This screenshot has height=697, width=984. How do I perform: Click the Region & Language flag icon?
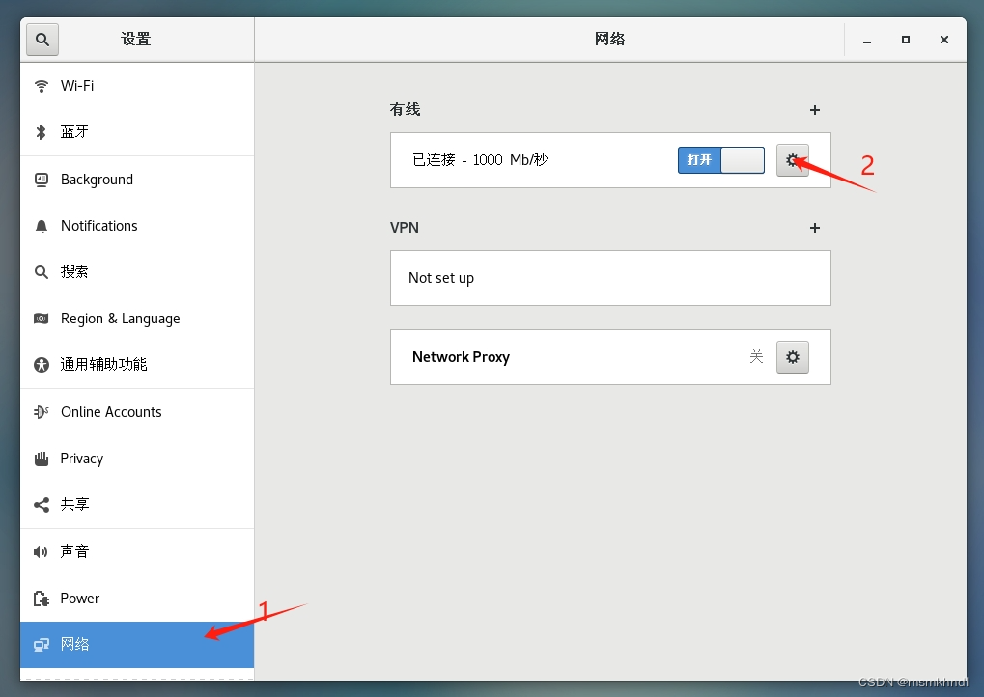pyautogui.click(x=42, y=319)
